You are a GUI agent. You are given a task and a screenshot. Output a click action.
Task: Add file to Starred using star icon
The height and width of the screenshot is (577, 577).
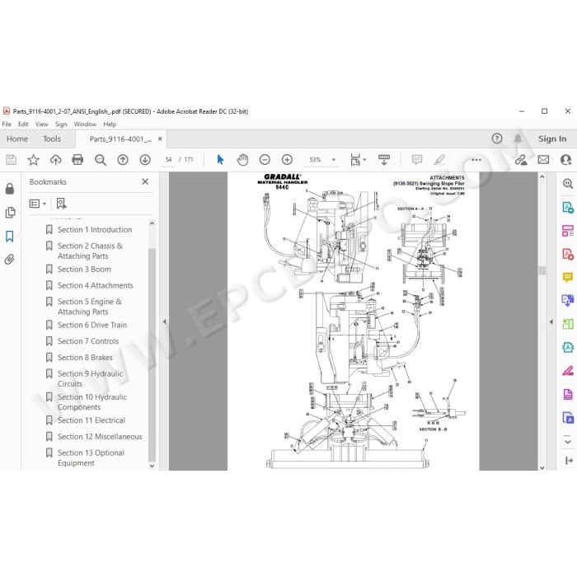point(34,160)
